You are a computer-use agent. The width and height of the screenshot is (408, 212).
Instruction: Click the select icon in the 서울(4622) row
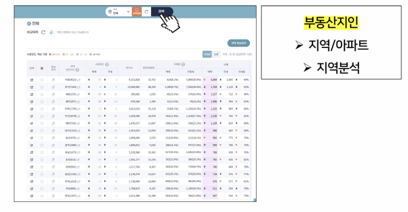[32, 80]
